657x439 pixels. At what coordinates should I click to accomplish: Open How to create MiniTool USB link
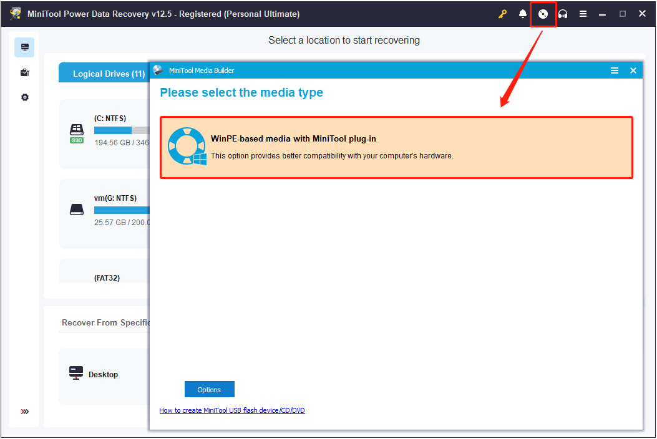click(x=232, y=410)
